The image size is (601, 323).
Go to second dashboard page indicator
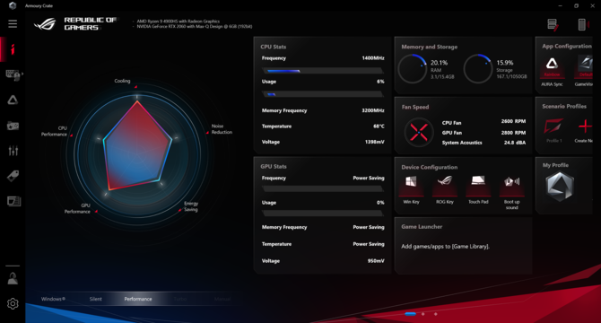coord(423,314)
